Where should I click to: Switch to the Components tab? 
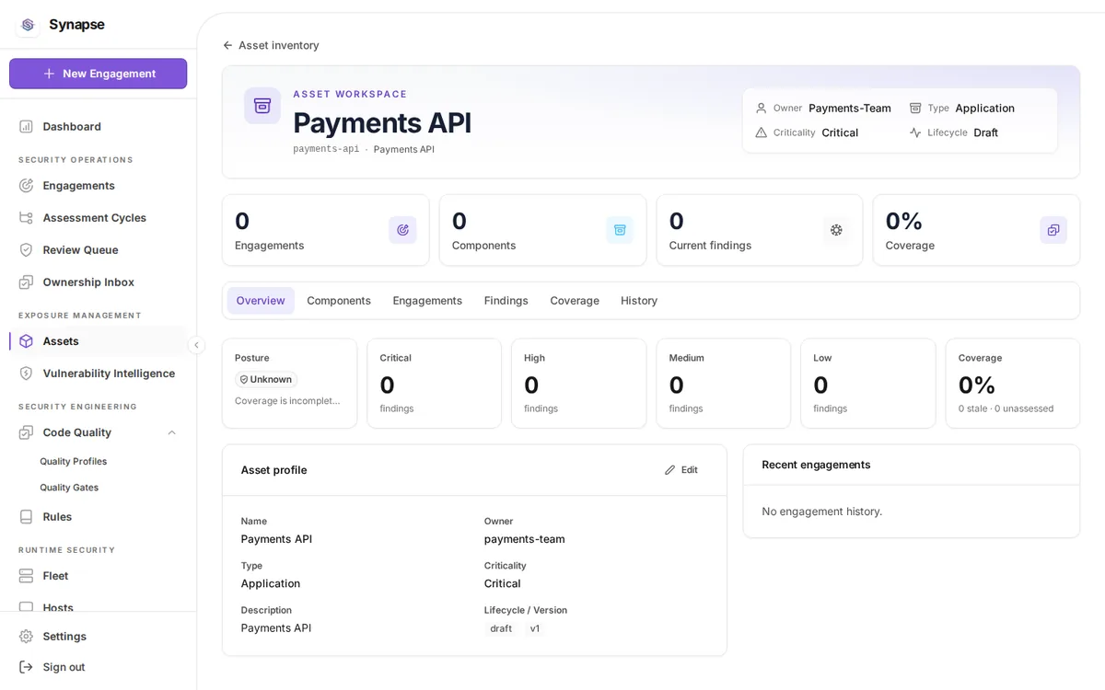pos(339,301)
